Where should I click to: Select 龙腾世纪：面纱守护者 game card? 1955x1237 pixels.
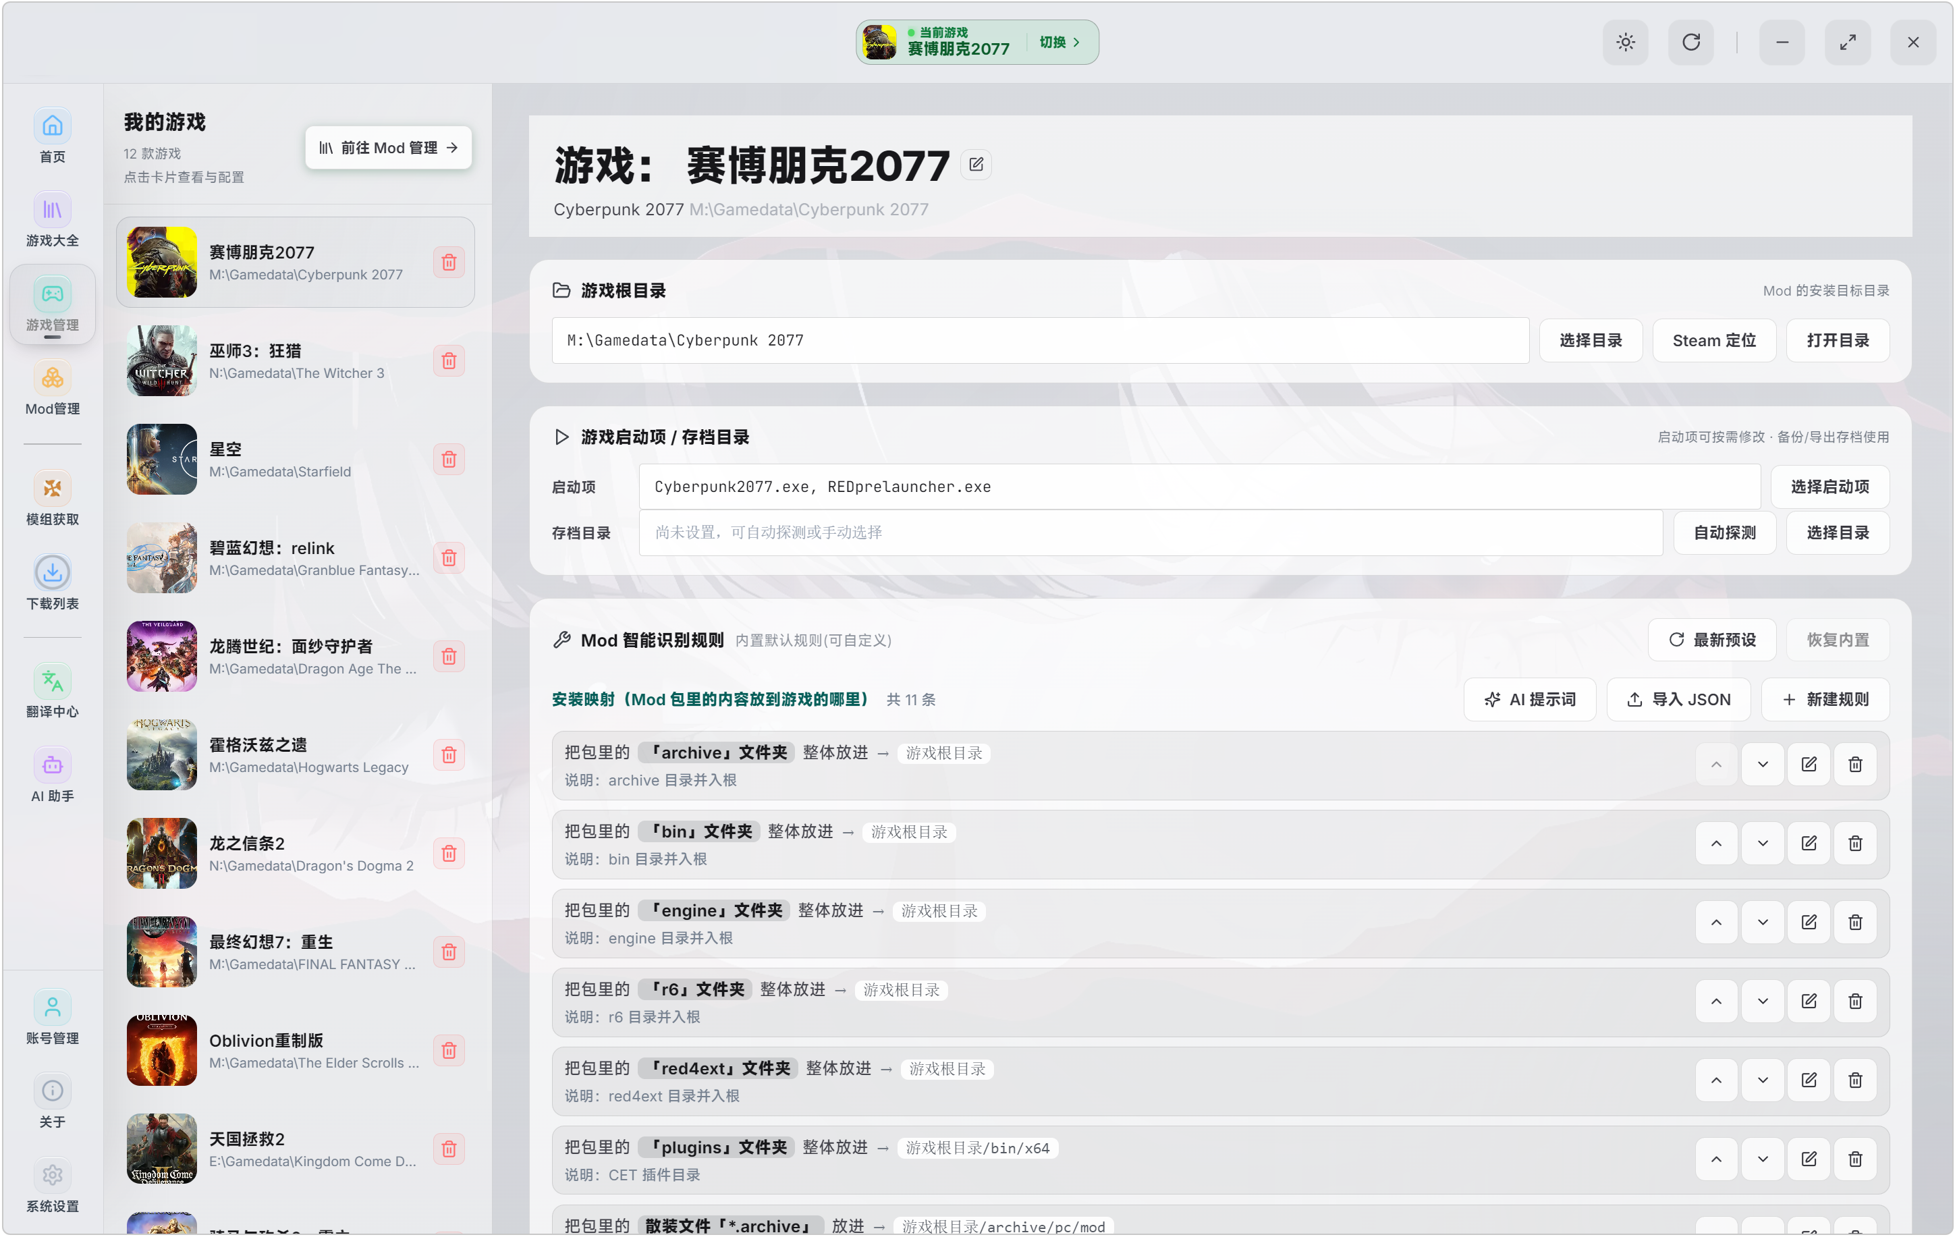coord(296,657)
